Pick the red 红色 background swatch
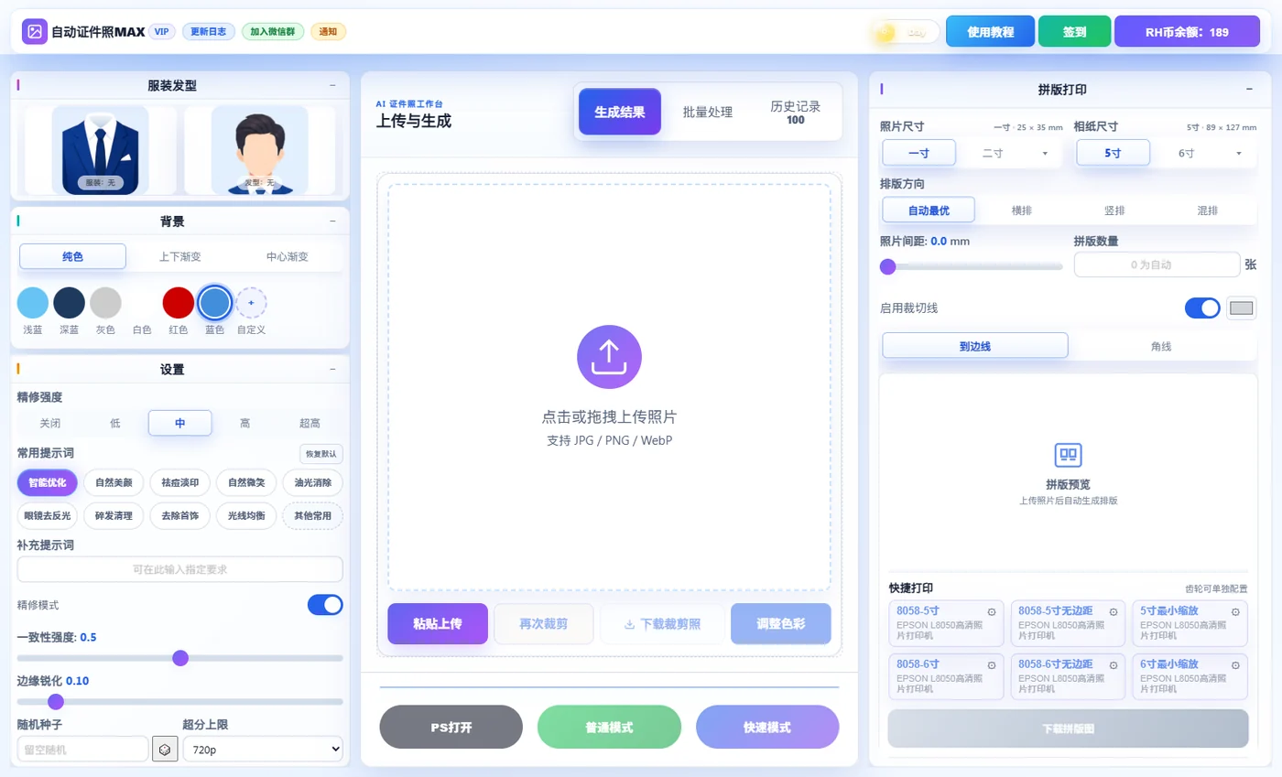This screenshot has width=1282, height=777. pos(179,303)
